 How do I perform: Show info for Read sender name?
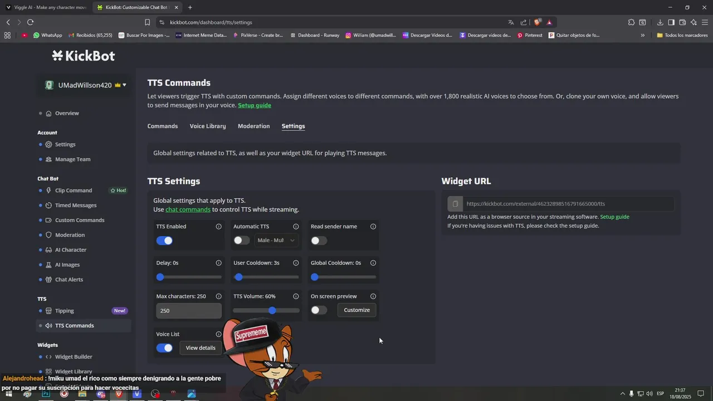pyautogui.click(x=373, y=227)
